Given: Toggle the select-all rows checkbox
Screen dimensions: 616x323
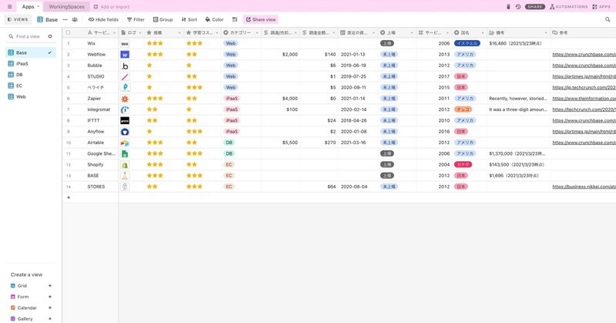Looking at the screenshot, I should (x=68, y=32).
